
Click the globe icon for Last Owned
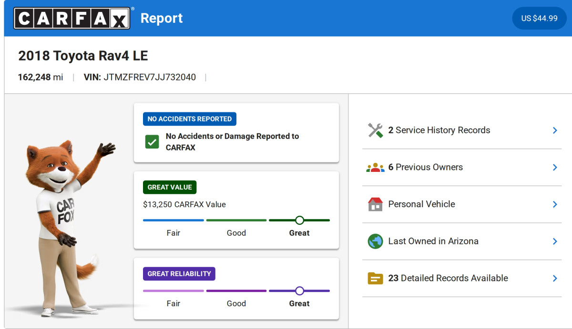click(376, 241)
